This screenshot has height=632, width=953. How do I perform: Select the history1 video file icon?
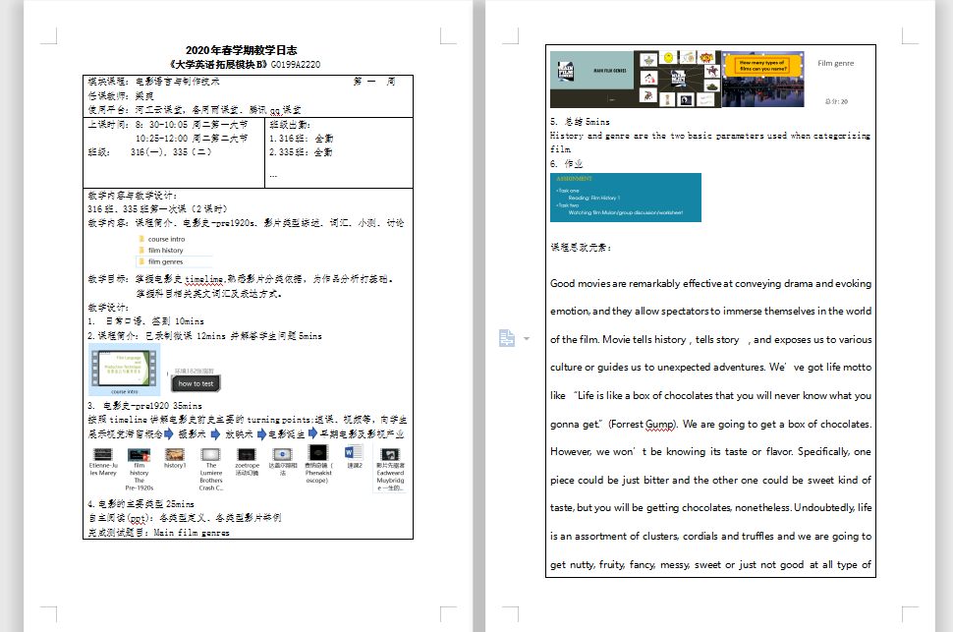(x=175, y=454)
